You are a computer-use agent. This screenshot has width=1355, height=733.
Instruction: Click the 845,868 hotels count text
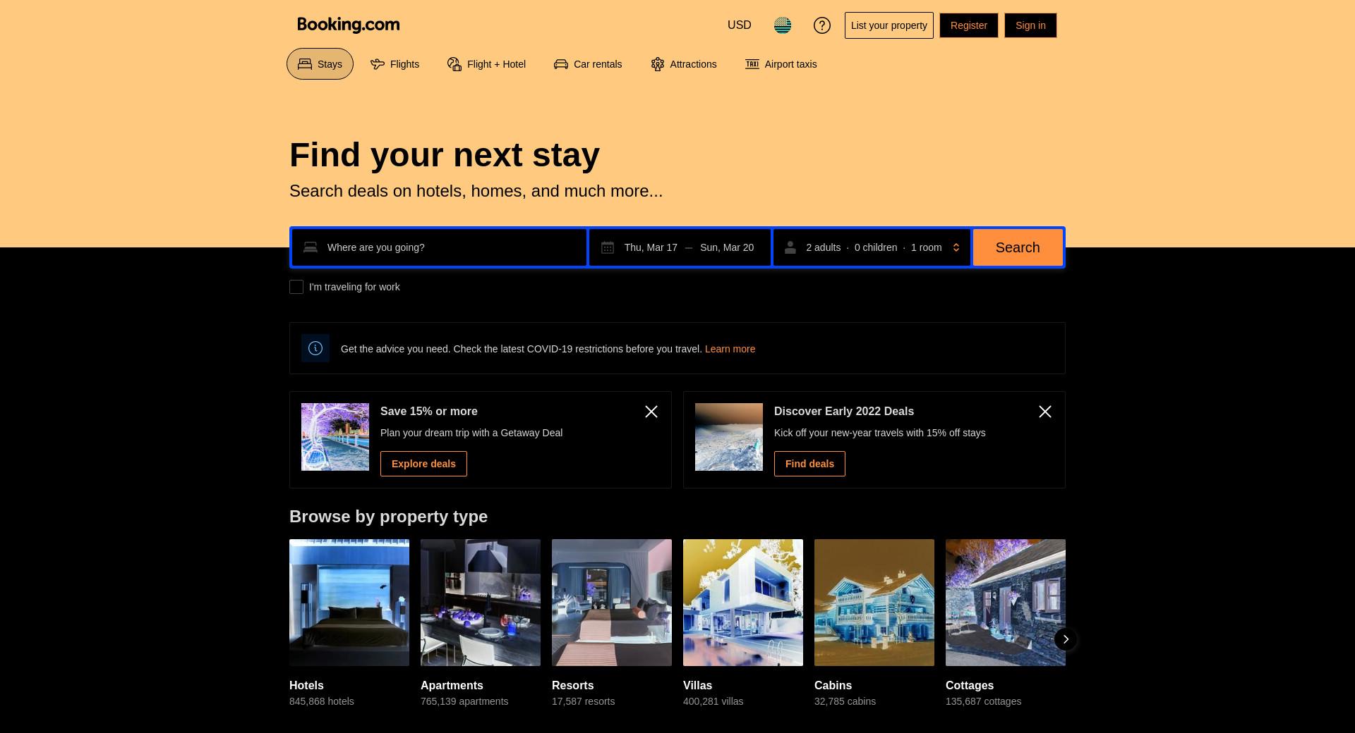322,701
